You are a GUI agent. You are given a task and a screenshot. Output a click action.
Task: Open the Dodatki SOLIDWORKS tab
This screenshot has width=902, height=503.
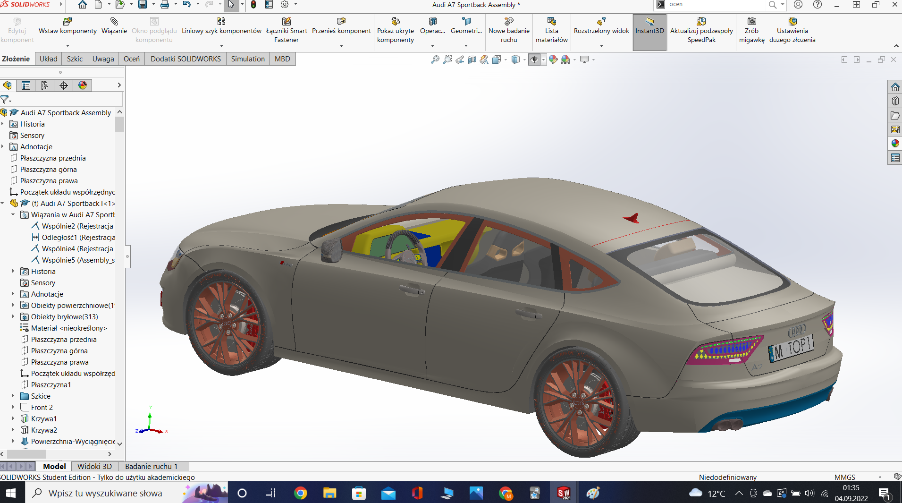(x=185, y=59)
